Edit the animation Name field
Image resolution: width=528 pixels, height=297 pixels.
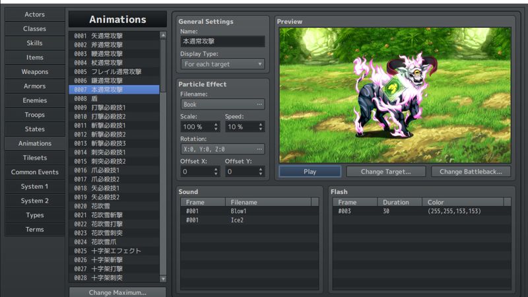click(222, 42)
